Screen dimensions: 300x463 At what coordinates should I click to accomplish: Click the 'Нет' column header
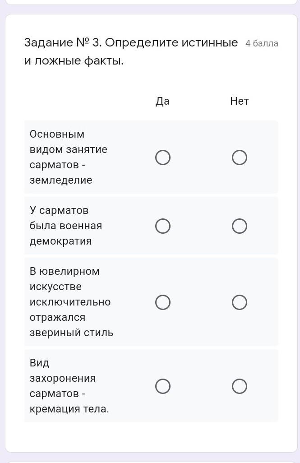coord(239,101)
